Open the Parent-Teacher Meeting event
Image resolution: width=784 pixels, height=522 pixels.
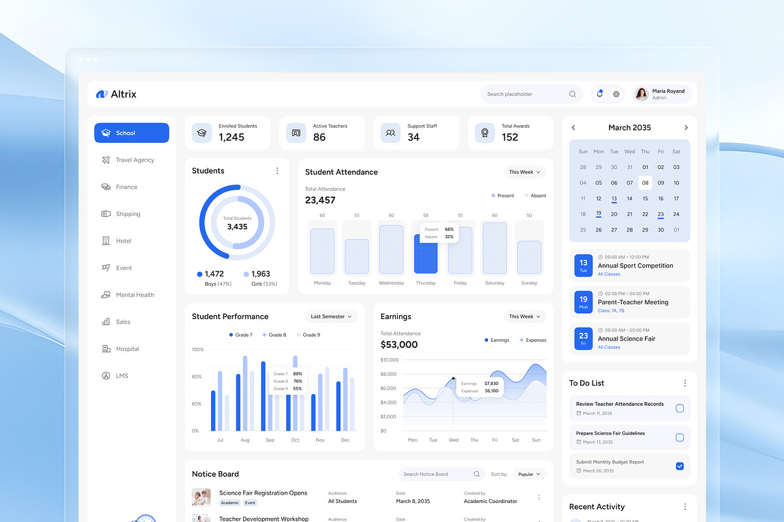coord(629,302)
